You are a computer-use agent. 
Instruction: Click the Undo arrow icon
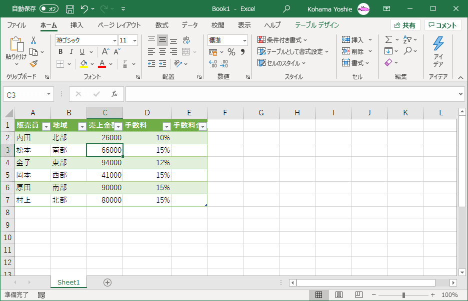pos(84,9)
